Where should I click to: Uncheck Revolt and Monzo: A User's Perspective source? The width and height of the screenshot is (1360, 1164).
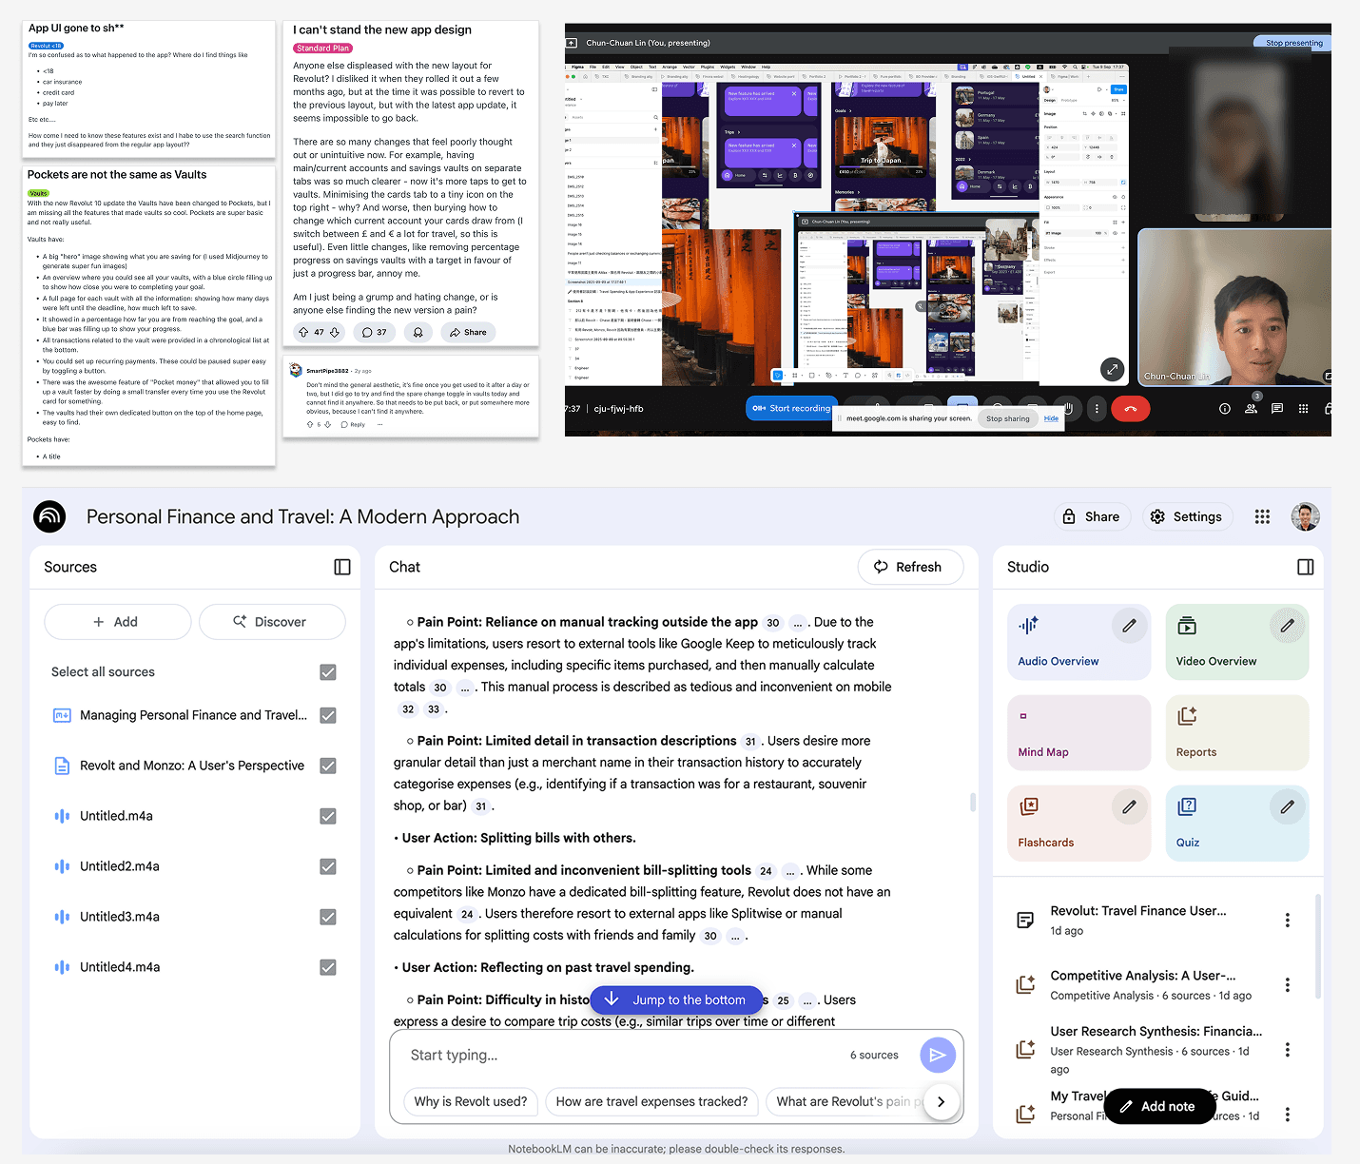tap(328, 766)
